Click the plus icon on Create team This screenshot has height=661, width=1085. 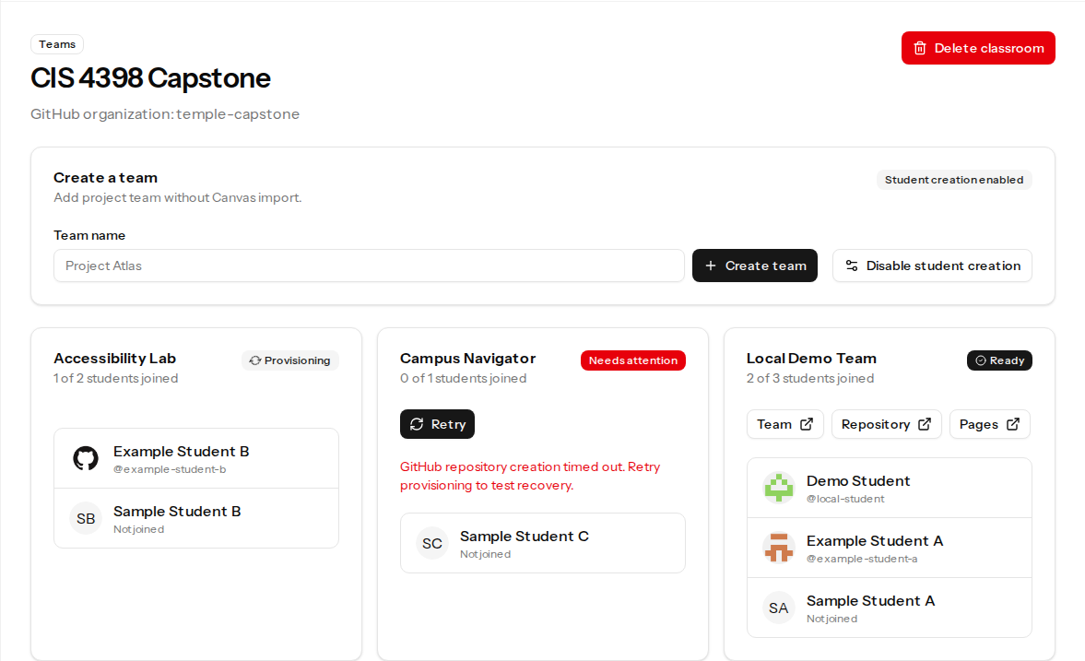710,266
